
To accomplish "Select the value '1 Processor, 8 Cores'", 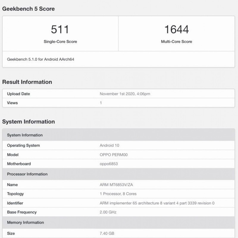I will 118,194.
